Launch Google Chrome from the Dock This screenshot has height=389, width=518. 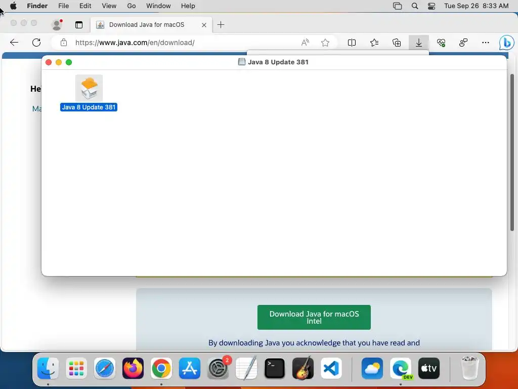click(x=161, y=368)
